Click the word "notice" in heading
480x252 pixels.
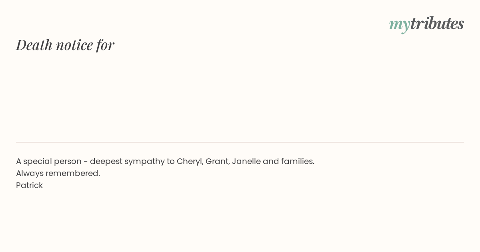pyautogui.click(x=74, y=45)
